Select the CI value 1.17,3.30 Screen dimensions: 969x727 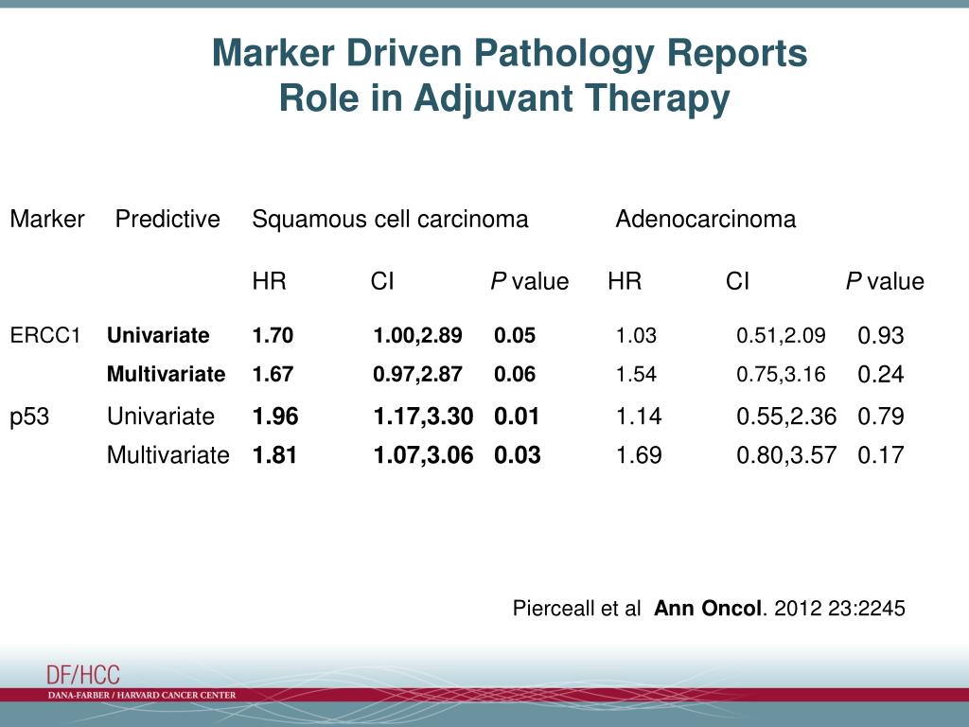pyautogui.click(x=423, y=417)
